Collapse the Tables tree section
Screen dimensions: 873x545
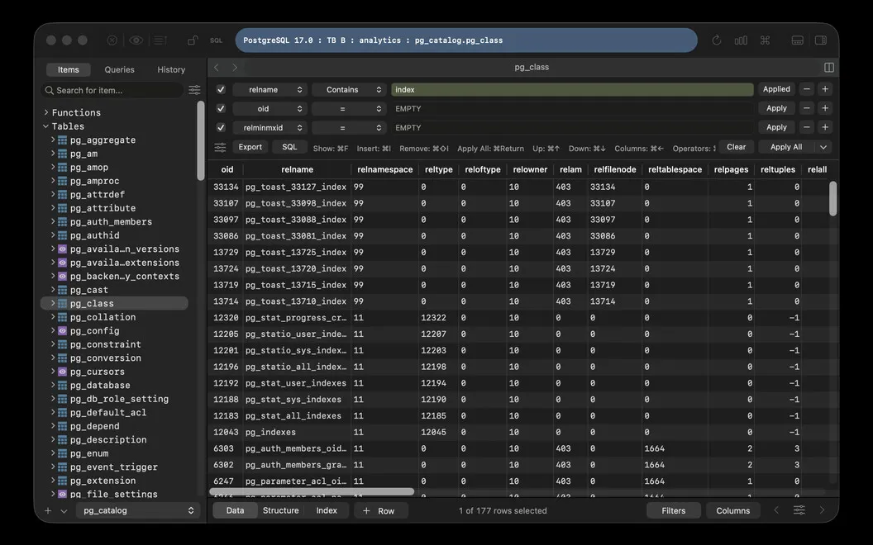pos(46,126)
